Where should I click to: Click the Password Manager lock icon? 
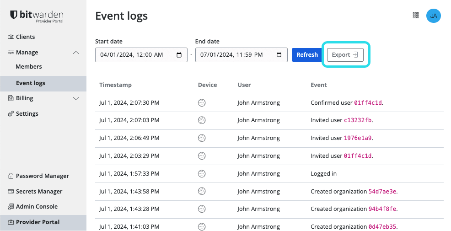(11, 176)
